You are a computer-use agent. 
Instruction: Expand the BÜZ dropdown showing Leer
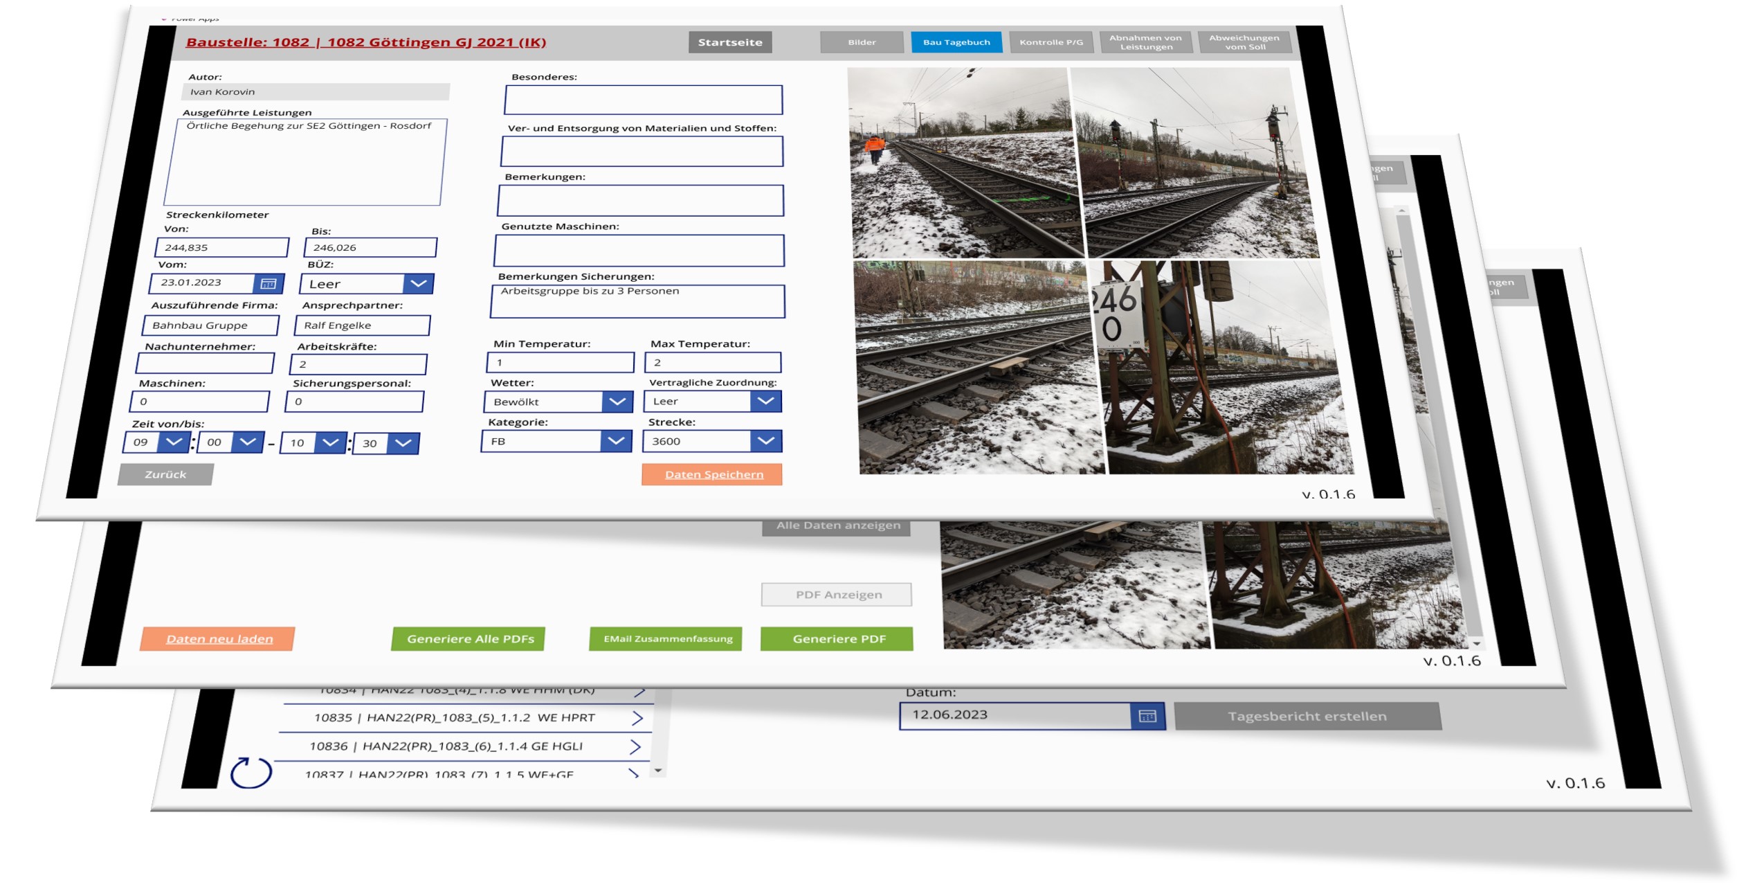click(418, 283)
